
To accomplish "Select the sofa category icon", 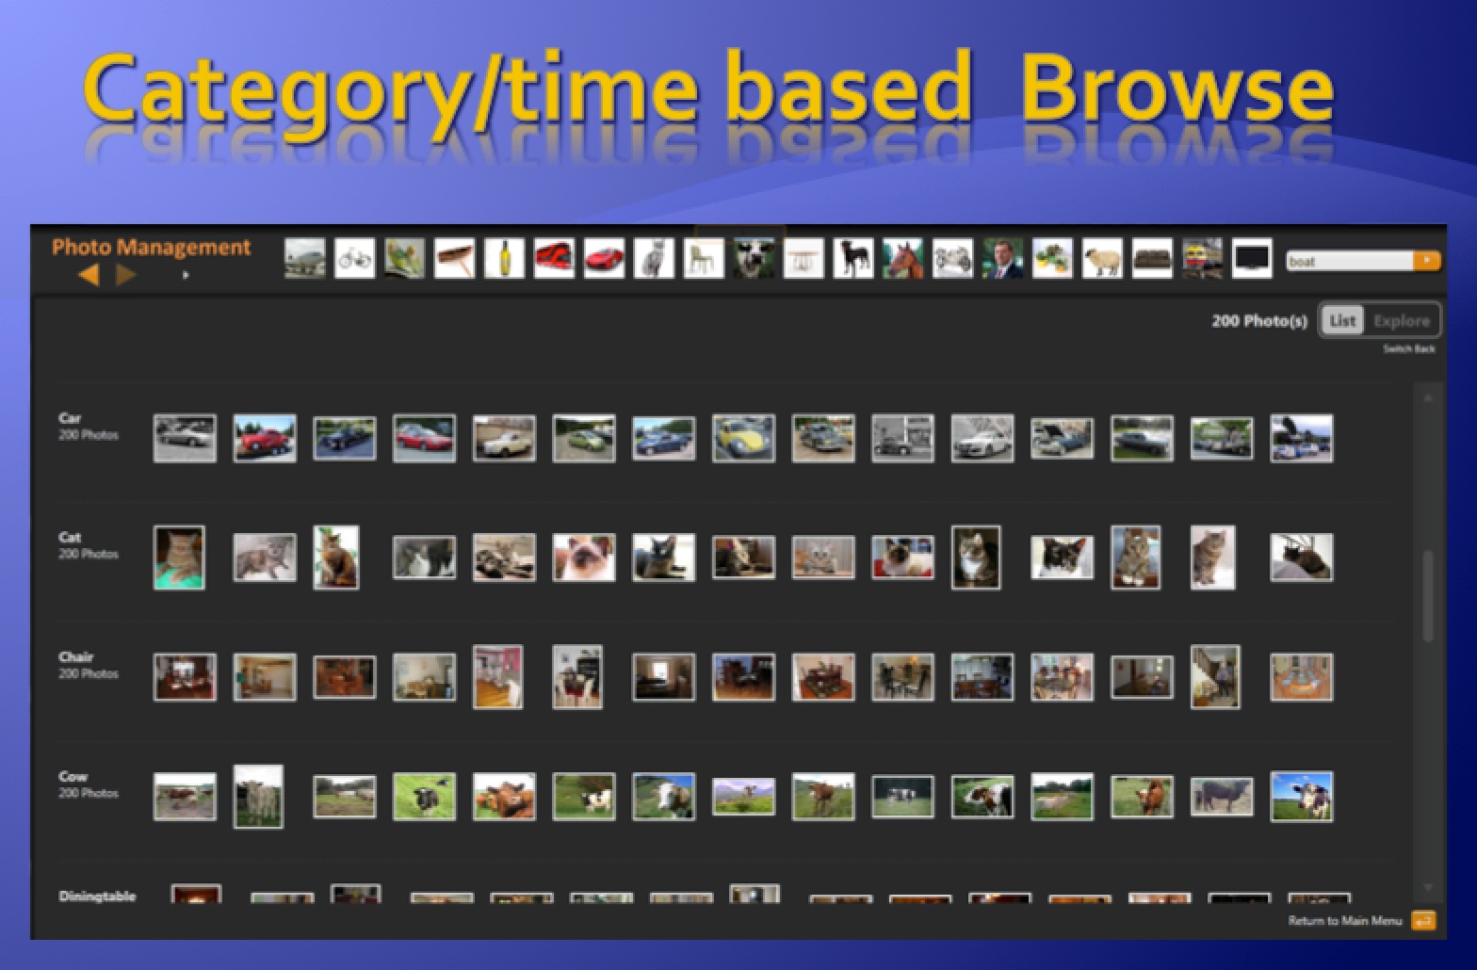I will [1153, 258].
